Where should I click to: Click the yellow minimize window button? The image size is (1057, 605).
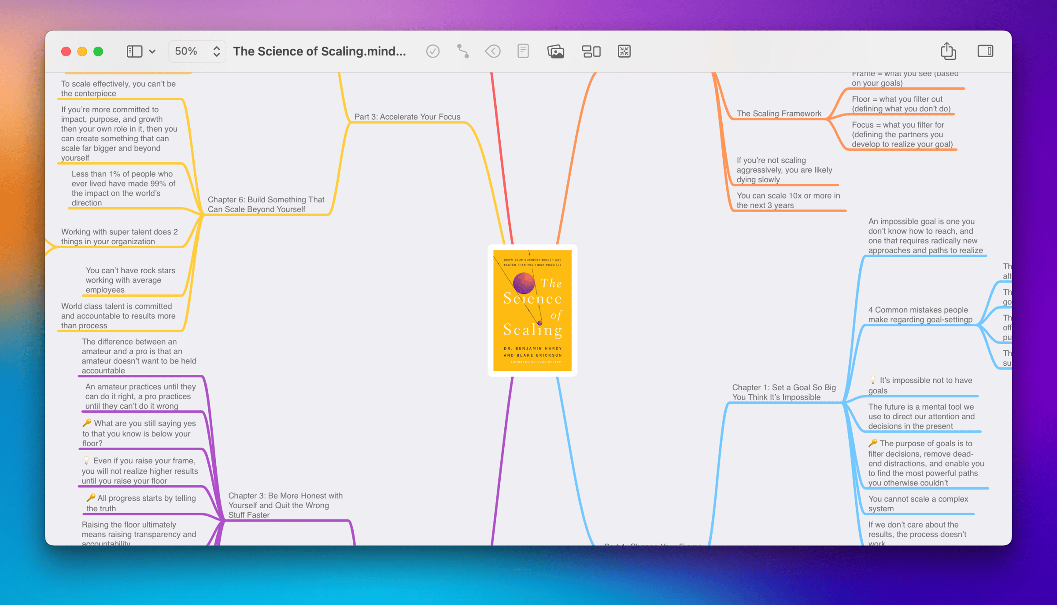[x=82, y=51]
